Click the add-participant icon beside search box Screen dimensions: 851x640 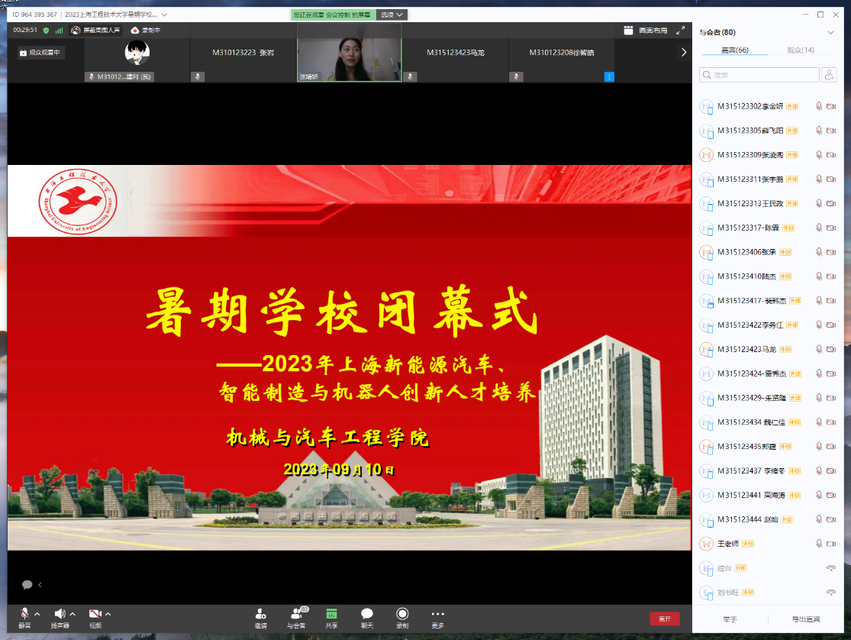coord(829,75)
